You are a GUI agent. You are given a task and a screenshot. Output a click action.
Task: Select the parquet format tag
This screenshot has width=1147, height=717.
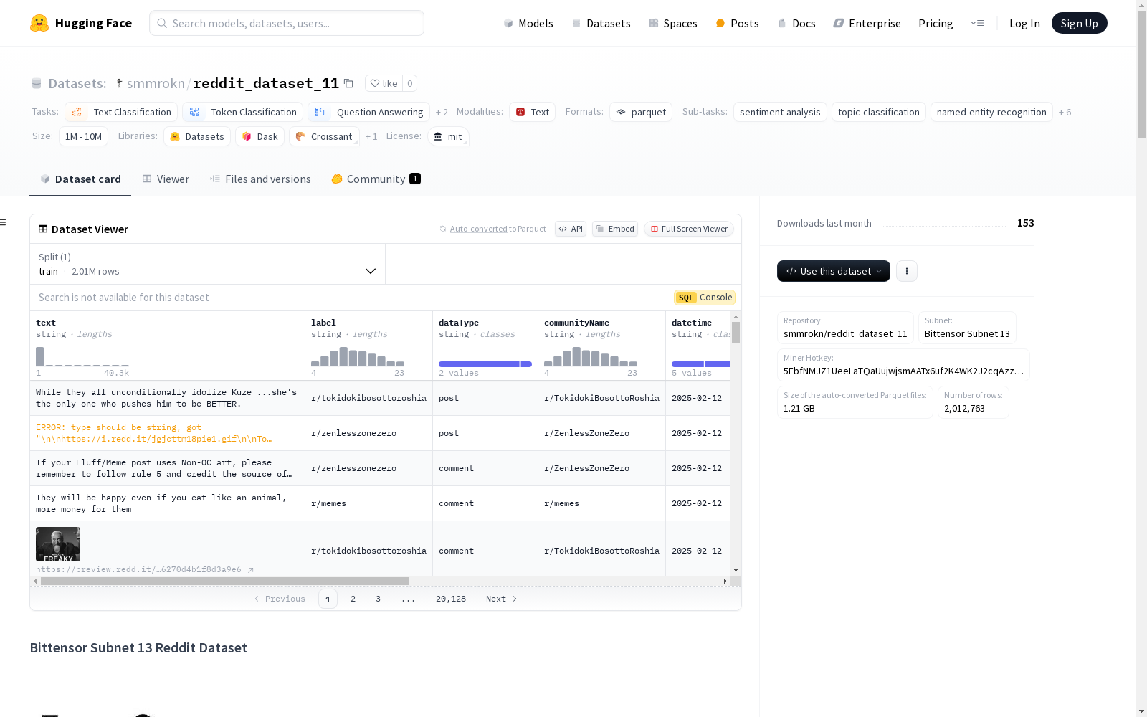coord(641,112)
